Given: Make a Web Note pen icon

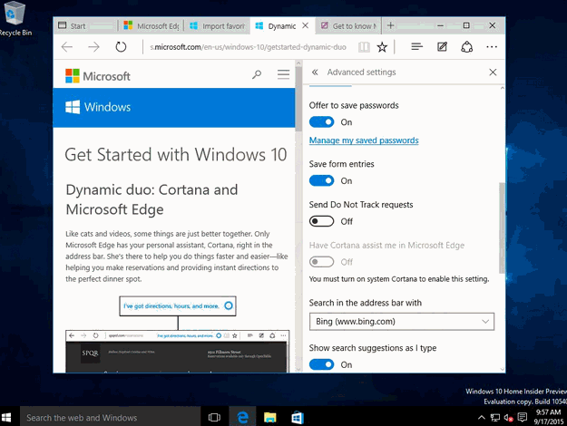Looking at the screenshot, I should pos(442,46).
